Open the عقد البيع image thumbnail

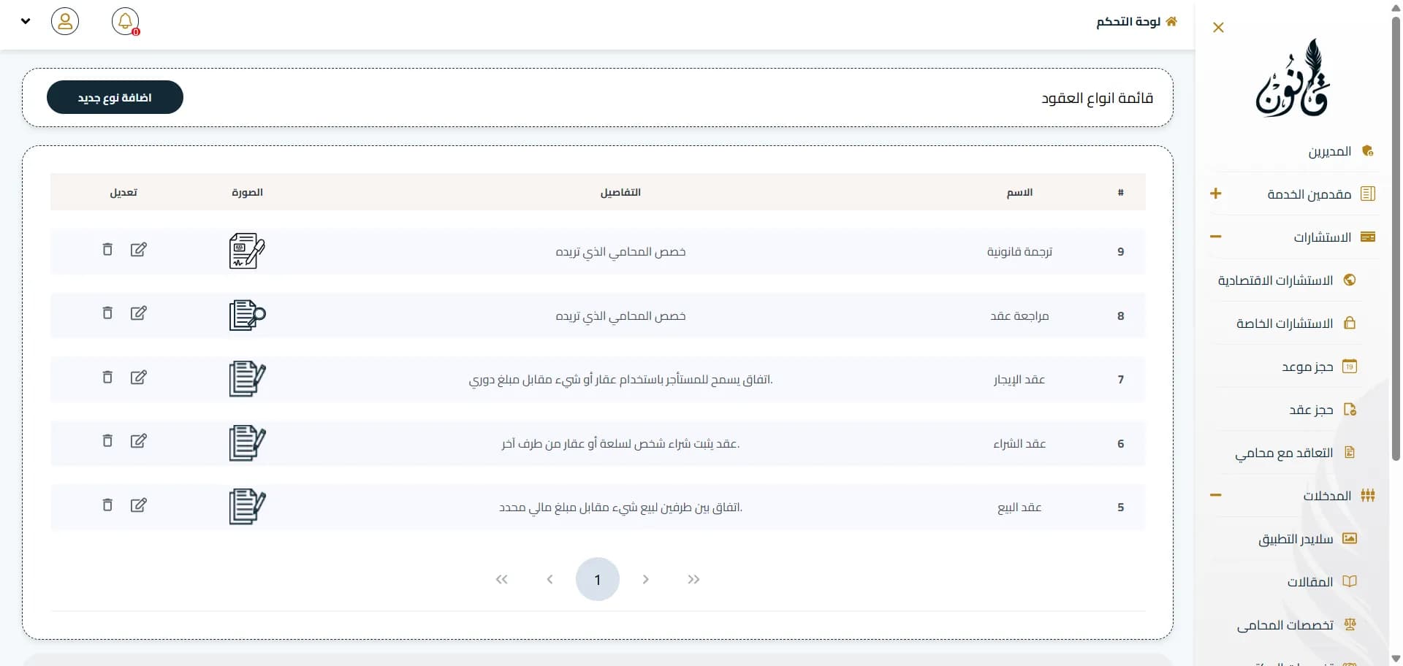[247, 507]
